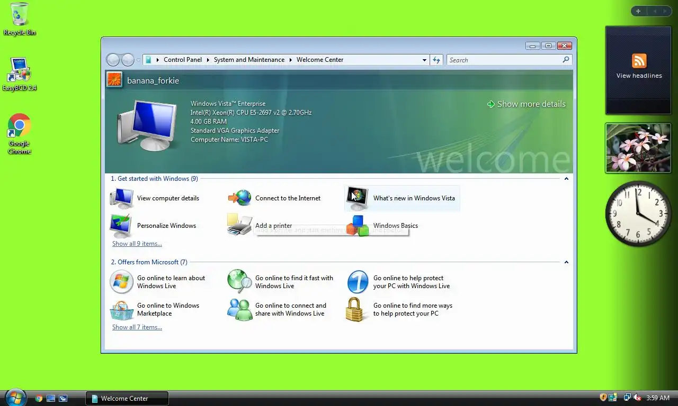
Task: Open the Windows Marketplace basket icon
Action: 122,310
